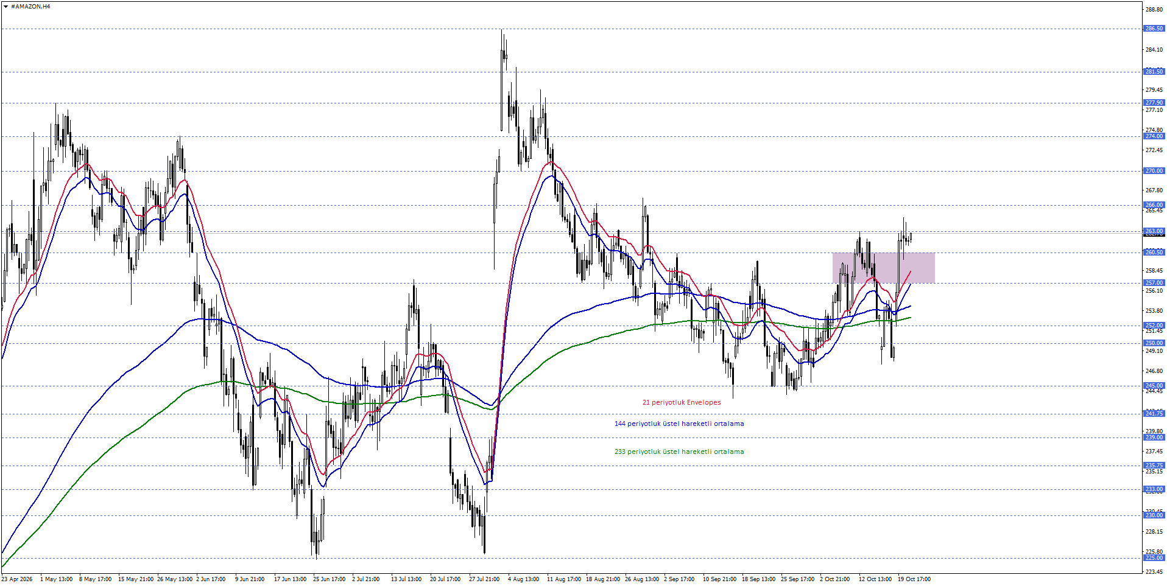The image size is (1167, 586).
Task: Click the 241.75 price level label
Action: tap(1154, 414)
